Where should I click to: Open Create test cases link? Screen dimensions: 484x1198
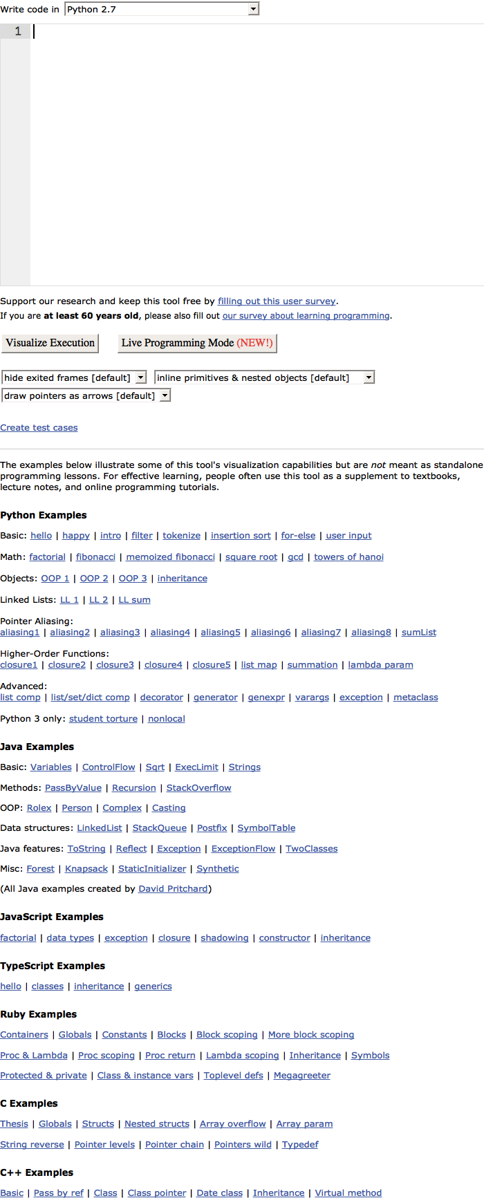(x=39, y=428)
